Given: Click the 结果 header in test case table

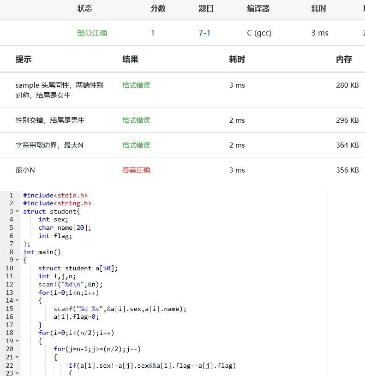Looking at the screenshot, I should click(x=130, y=59).
